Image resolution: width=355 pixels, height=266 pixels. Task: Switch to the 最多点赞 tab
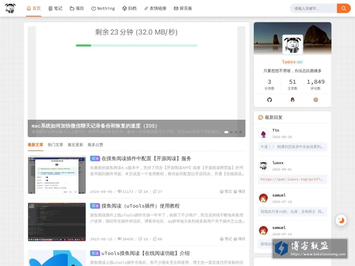pos(95,145)
